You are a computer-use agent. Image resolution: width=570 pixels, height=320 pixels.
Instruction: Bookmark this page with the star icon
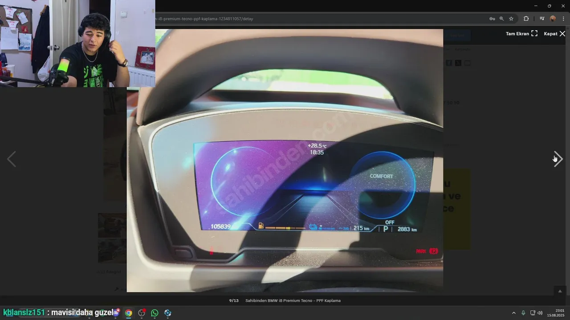click(x=511, y=19)
